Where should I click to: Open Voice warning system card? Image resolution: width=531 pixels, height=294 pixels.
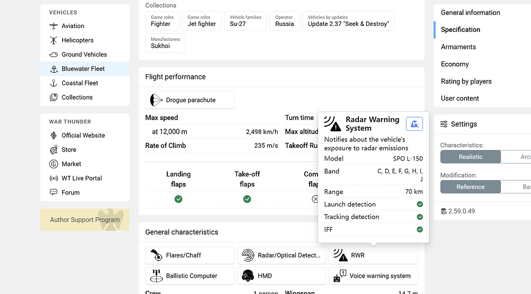point(373,276)
